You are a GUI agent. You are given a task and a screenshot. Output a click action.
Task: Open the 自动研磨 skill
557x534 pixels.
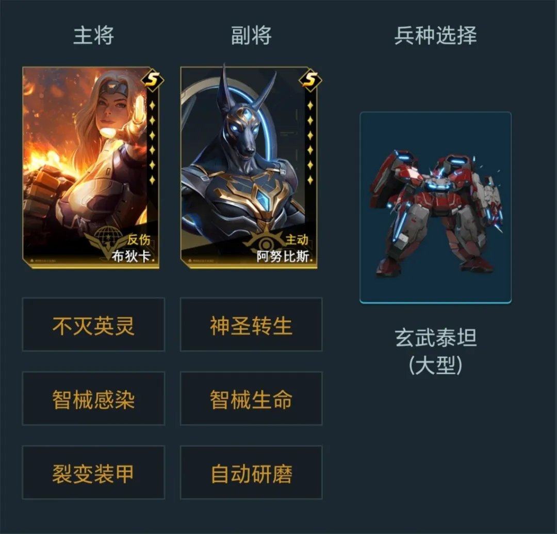(251, 472)
